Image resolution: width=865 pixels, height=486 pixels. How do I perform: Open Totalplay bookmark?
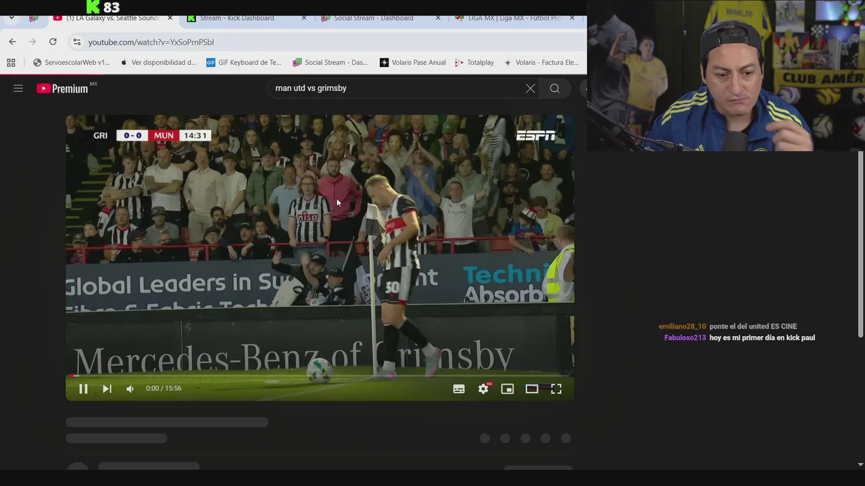click(x=474, y=63)
